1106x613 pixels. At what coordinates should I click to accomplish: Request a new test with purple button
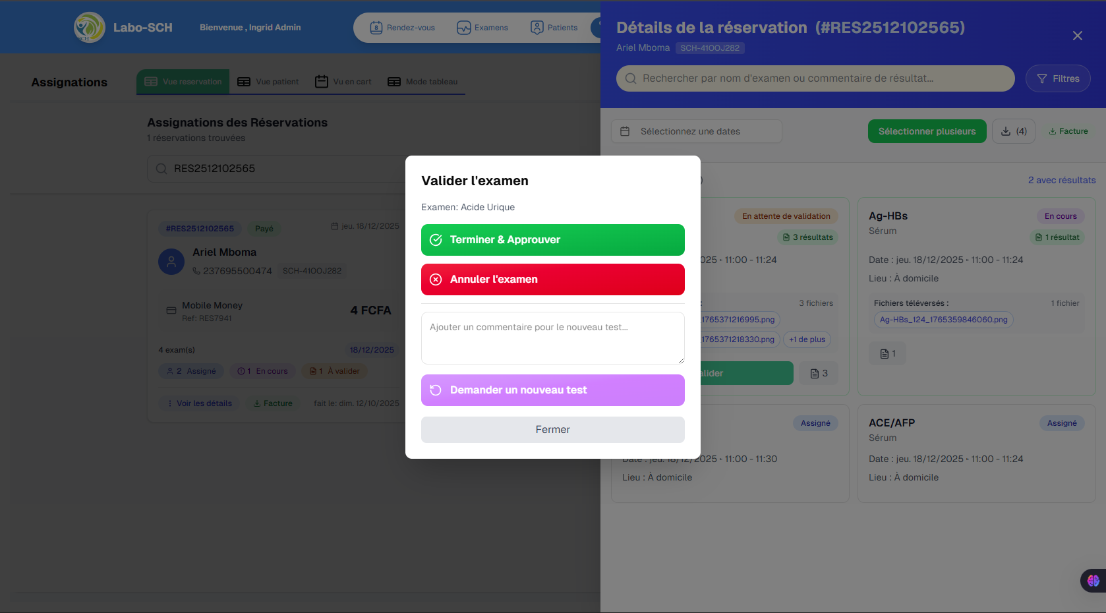click(552, 390)
